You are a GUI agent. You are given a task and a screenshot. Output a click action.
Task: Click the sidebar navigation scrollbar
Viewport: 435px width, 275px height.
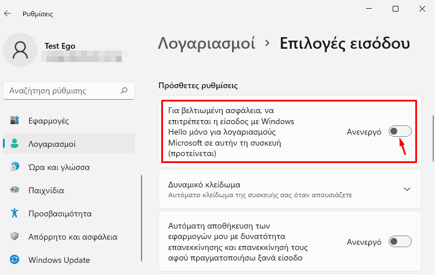pyautogui.click(x=142, y=218)
